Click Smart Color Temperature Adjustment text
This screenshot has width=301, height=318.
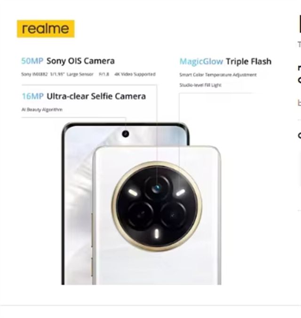tap(218, 75)
